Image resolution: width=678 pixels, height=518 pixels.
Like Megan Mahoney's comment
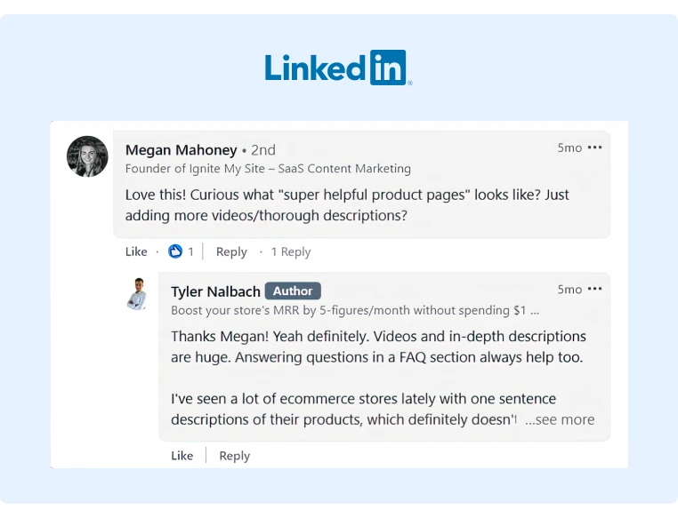point(136,251)
